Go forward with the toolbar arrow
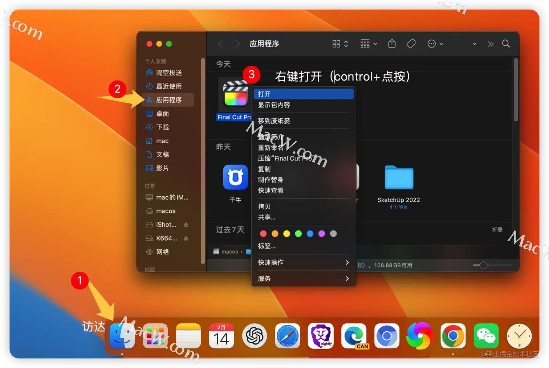The image size is (549, 368). click(x=238, y=44)
